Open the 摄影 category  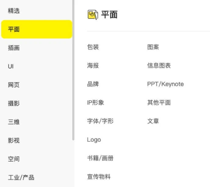[x=14, y=103]
